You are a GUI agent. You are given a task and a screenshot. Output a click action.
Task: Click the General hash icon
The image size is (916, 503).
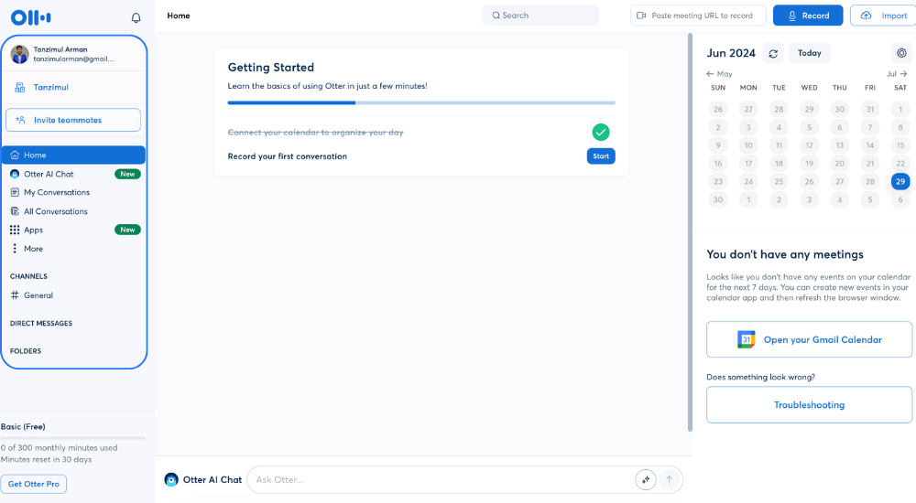coord(15,295)
